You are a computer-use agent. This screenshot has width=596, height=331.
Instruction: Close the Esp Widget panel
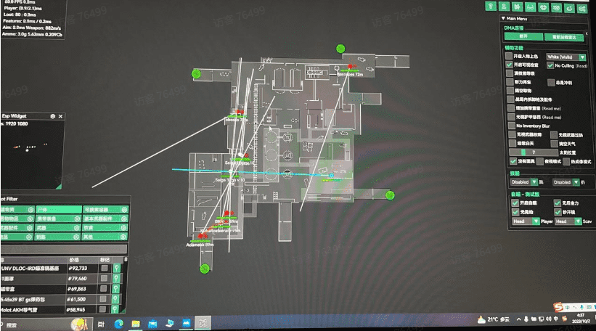62,116
